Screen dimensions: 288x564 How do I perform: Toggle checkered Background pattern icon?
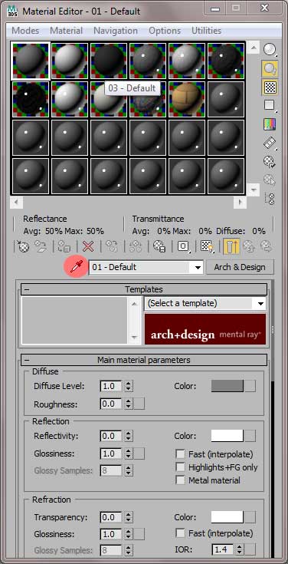[270, 87]
